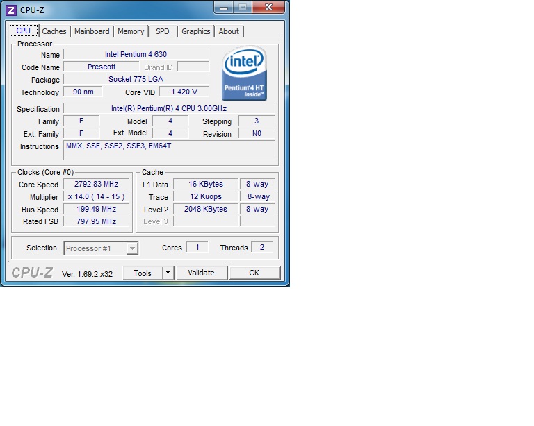Click the Tools button

pos(143,273)
